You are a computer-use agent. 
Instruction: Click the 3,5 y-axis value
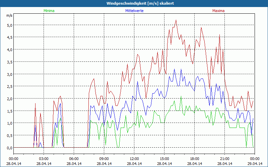tap(10, 62)
